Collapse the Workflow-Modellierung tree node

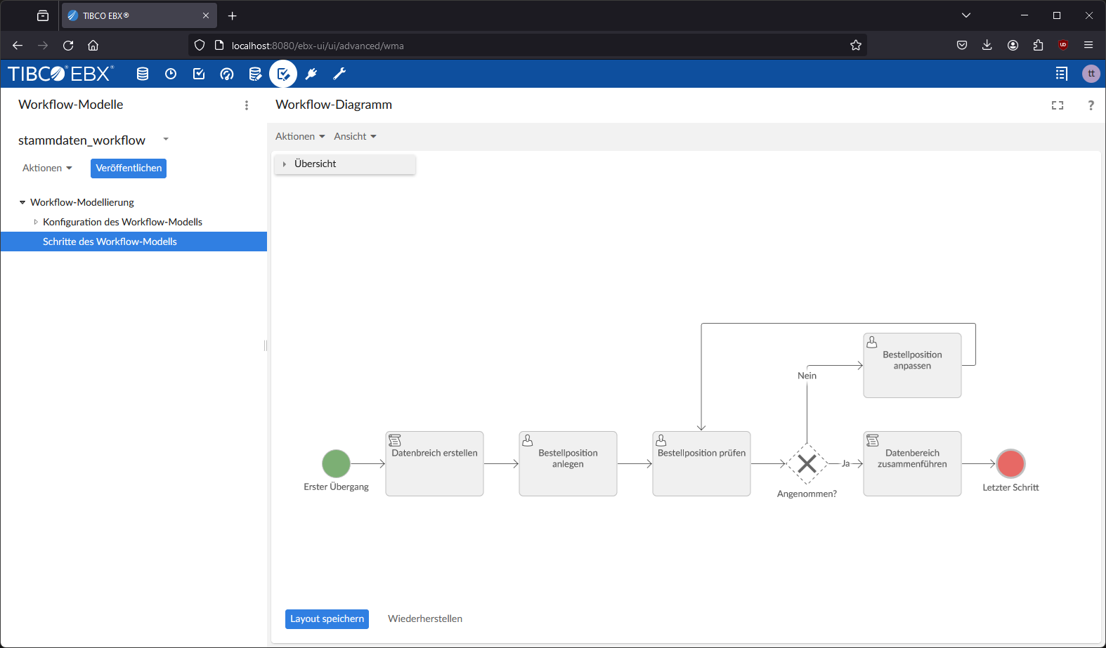(x=22, y=202)
